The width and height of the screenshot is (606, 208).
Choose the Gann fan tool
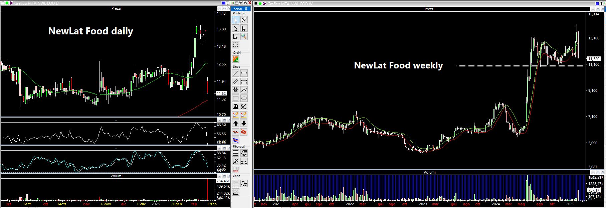[x=236, y=192]
